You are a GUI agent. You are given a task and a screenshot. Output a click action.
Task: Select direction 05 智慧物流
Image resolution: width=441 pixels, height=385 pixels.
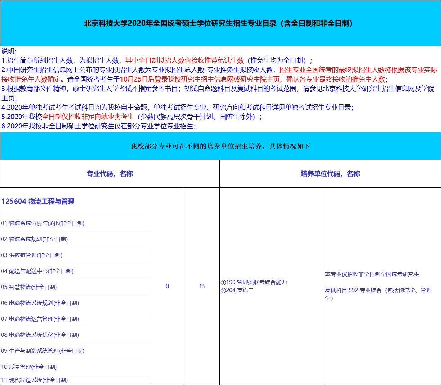[29, 287]
